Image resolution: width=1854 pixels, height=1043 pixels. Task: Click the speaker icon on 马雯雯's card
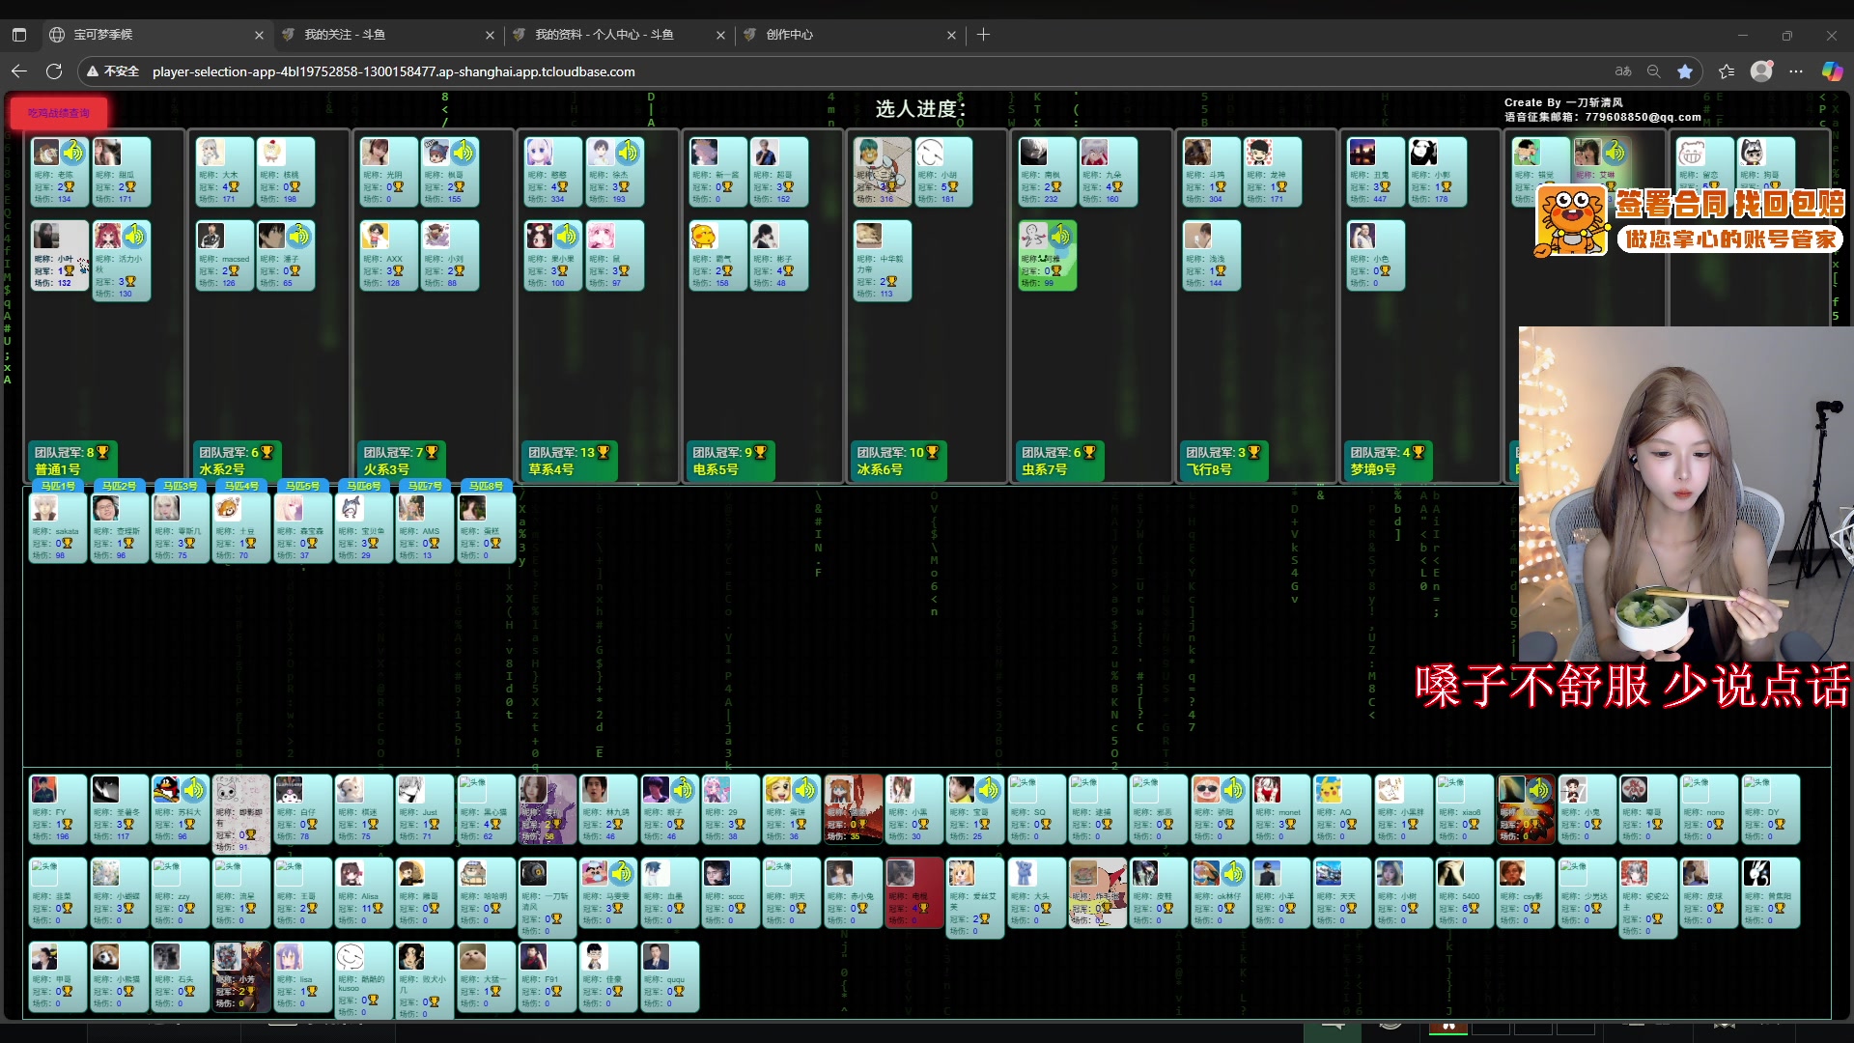click(622, 874)
